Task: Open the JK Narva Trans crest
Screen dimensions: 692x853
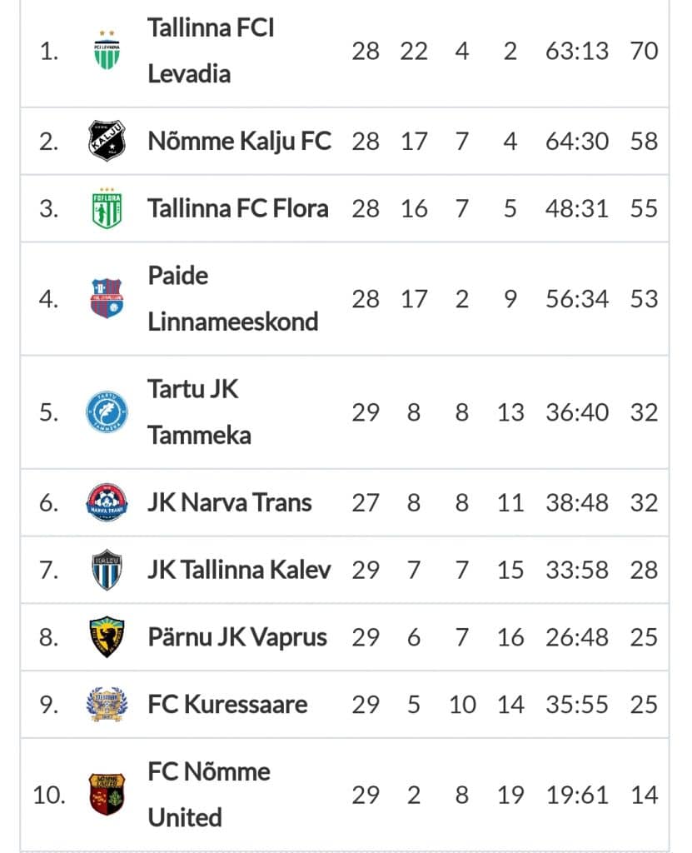Action: click(107, 502)
